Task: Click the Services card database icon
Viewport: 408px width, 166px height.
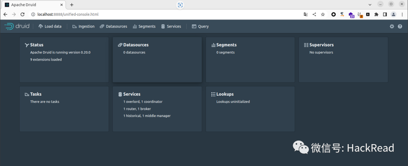Action: pyautogui.click(x=120, y=94)
